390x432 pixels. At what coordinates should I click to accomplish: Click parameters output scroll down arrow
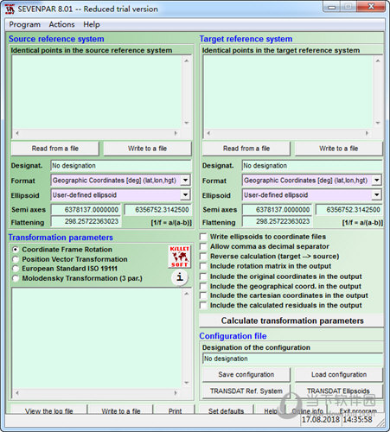pyautogui.click(x=187, y=383)
